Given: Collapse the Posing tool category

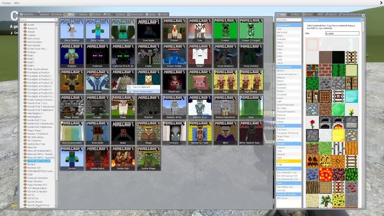Looking at the screenshot, I should coord(289,125).
